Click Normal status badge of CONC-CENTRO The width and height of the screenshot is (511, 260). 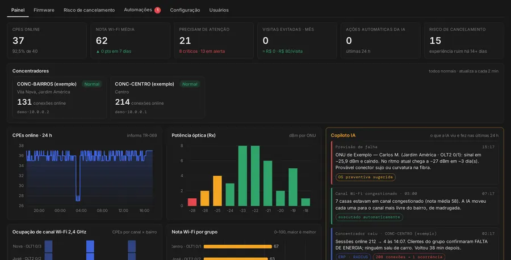(190, 84)
